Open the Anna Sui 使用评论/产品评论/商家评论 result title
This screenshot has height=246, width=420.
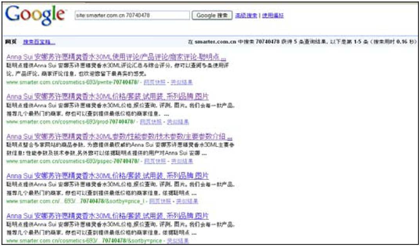[116, 57]
